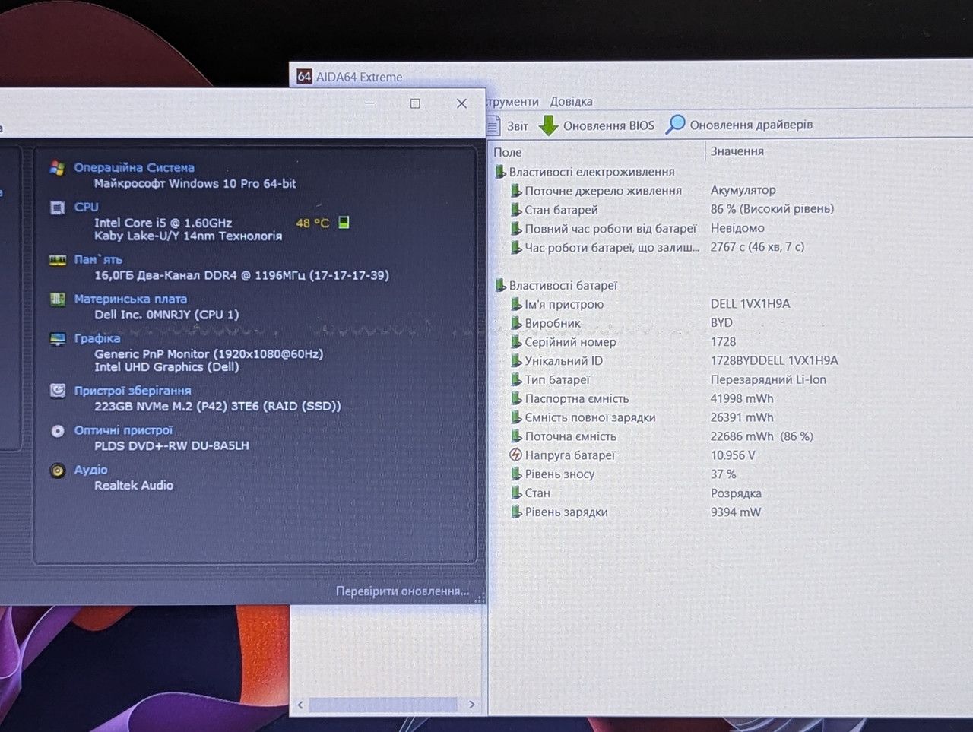This screenshot has height=732, width=973.
Task: Click the report page icon next to Звіт
Action: [x=494, y=125]
